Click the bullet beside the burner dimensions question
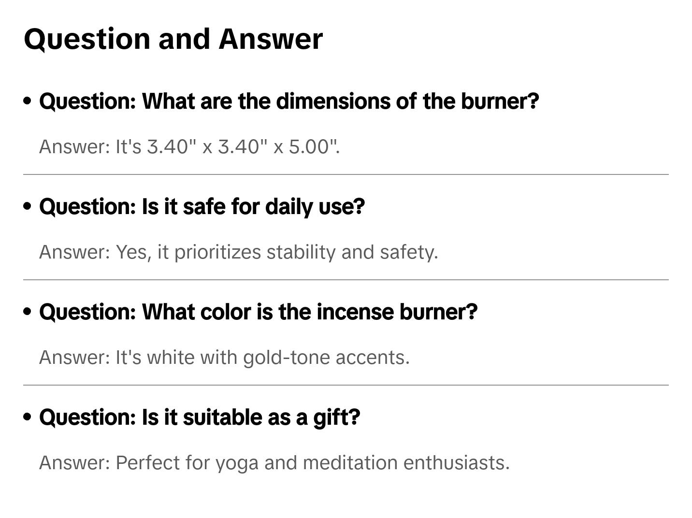The width and height of the screenshot is (692, 518). click(x=28, y=101)
